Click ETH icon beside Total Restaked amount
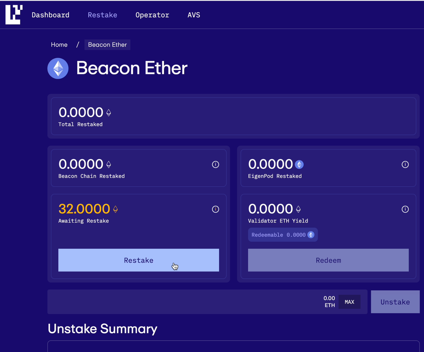The image size is (424, 352). [x=109, y=113]
